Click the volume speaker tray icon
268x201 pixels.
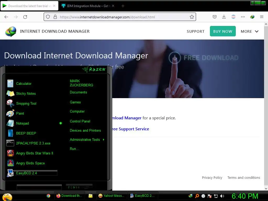pos(222,196)
